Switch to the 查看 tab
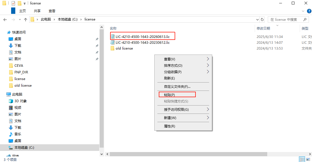This screenshot has width=312, height=162. click(52, 11)
